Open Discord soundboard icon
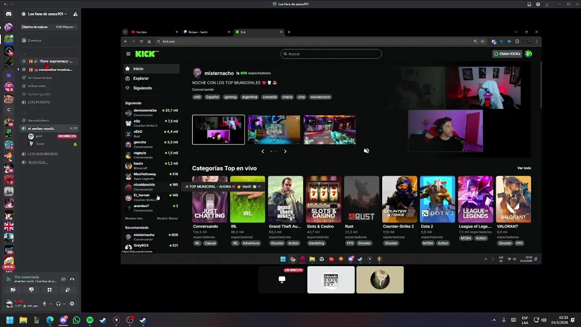The image size is (581, 327). (68, 290)
